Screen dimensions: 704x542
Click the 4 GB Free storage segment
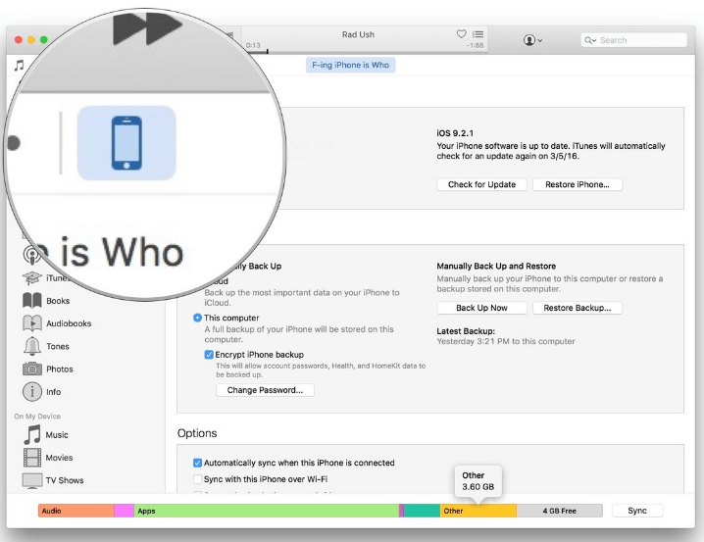(560, 511)
